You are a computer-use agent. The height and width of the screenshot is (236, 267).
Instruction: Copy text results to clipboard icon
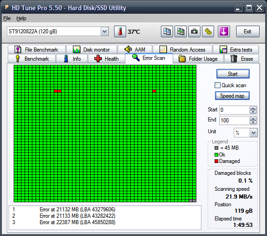[167, 31]
